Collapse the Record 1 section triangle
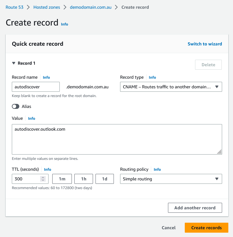 tap(14, 63)
